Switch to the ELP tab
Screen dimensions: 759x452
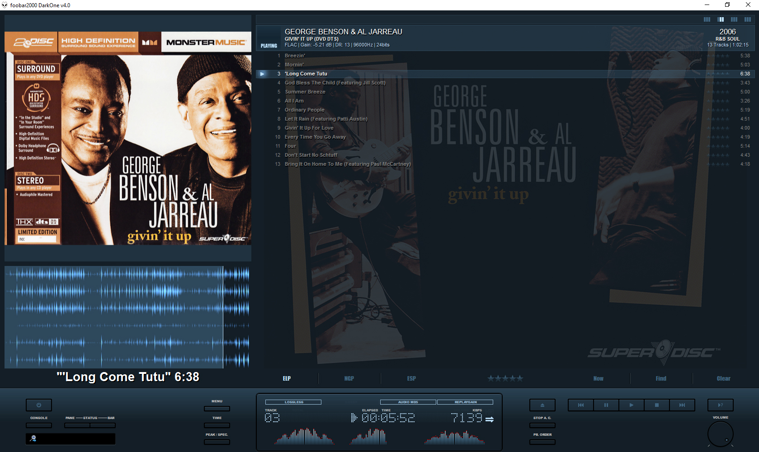287,378
